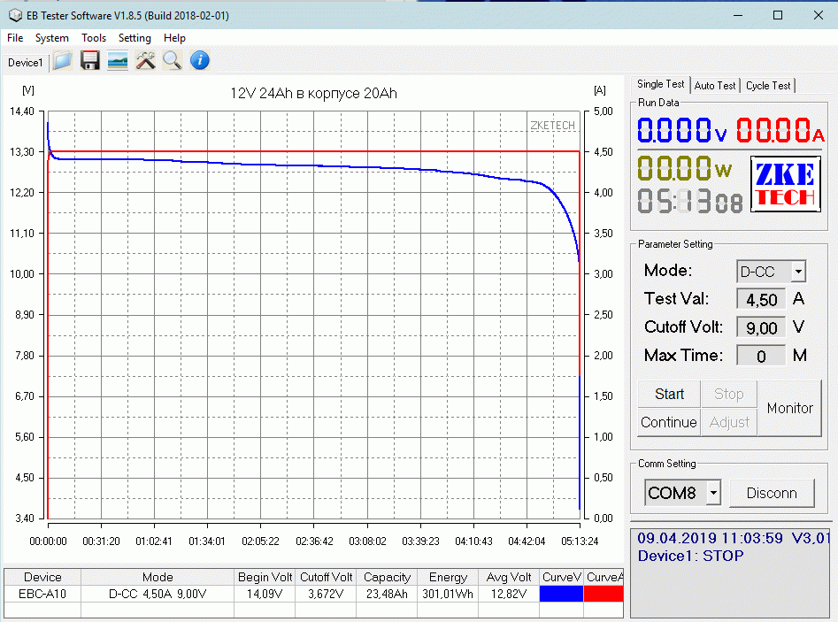Select the 'D-CC 4,50A 9,00V' mode cell
The image size is (838, 622).
[158, 594]
